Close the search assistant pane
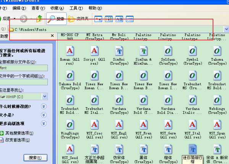This screenshot has height=164, width=229. click(52, 36)
